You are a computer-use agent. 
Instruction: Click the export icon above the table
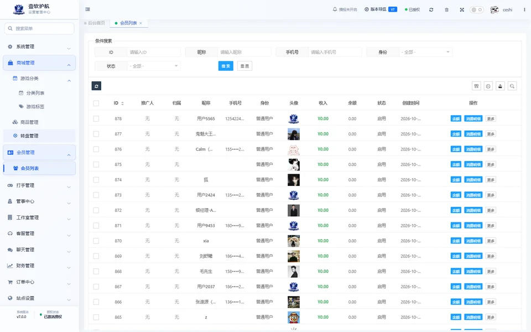click(x=500, y=86)
